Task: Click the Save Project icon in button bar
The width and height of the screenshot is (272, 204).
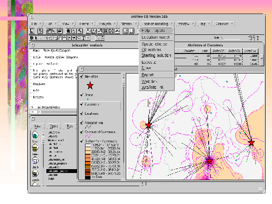Action: pos(32,31)
